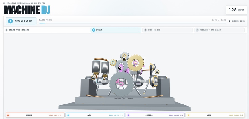This screenshot has height=119, width=249.
Task: Click the large grey gear wheel
Action: tap(121, 84)
